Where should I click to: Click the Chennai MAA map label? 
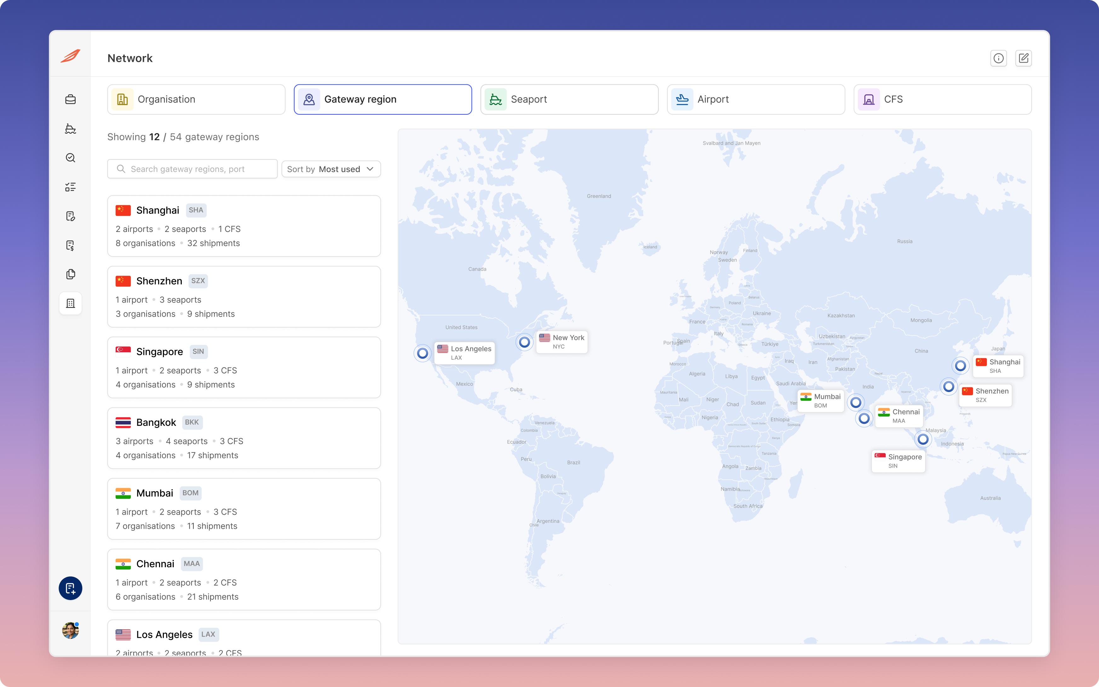click(899, 416)
